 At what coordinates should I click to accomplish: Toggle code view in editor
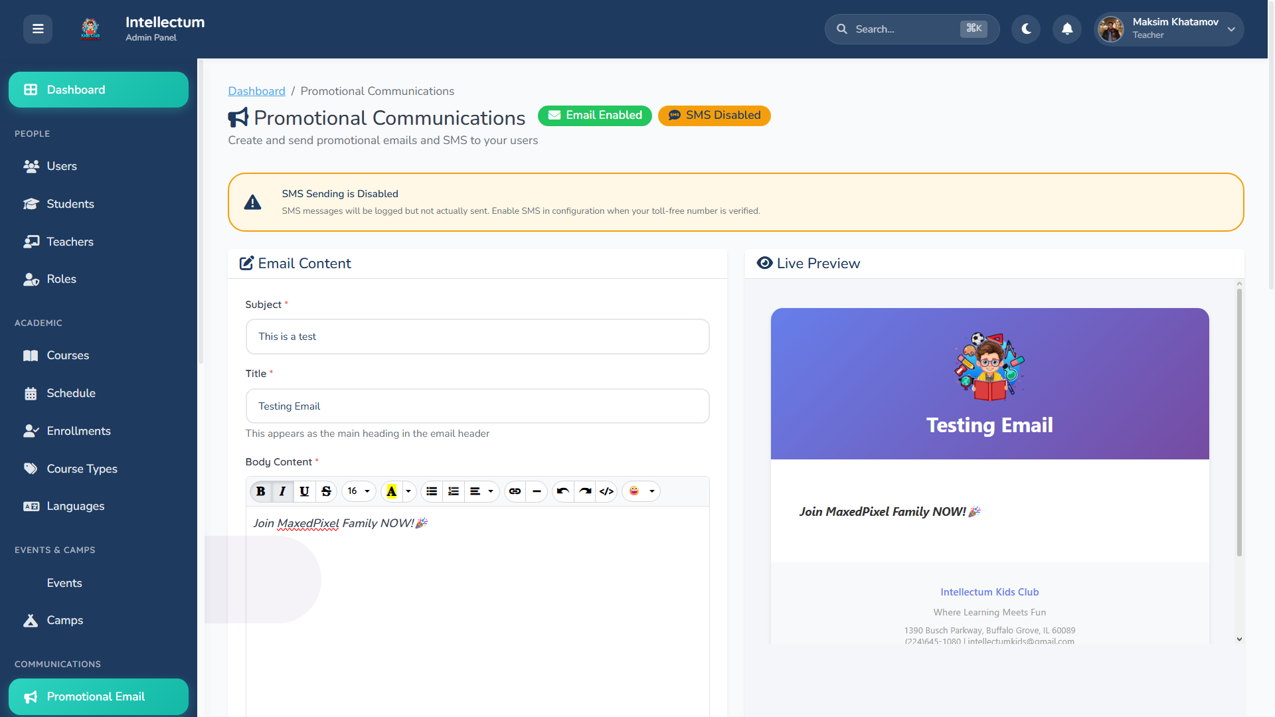coord(606,491)
